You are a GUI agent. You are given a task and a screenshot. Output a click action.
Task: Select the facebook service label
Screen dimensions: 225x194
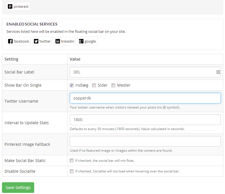(21, 41)
